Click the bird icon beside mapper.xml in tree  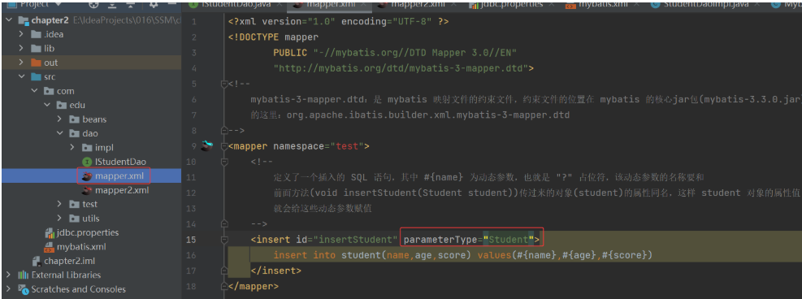(x=87, y=176)
